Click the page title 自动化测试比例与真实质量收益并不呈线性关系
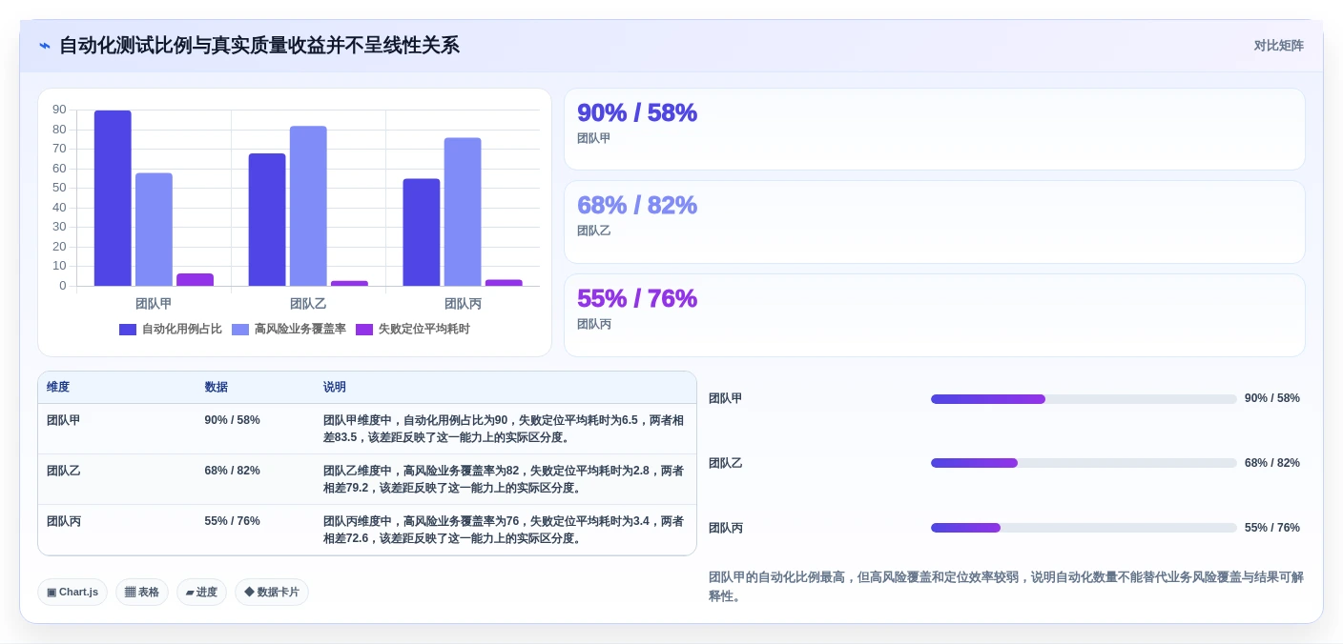 click(x=259, y=46)
